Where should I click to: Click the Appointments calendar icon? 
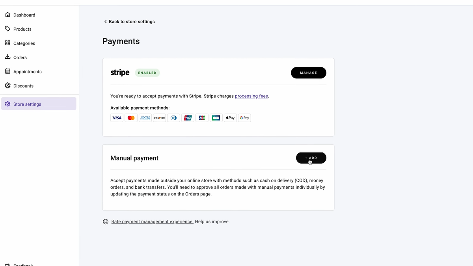pos(7,71)
